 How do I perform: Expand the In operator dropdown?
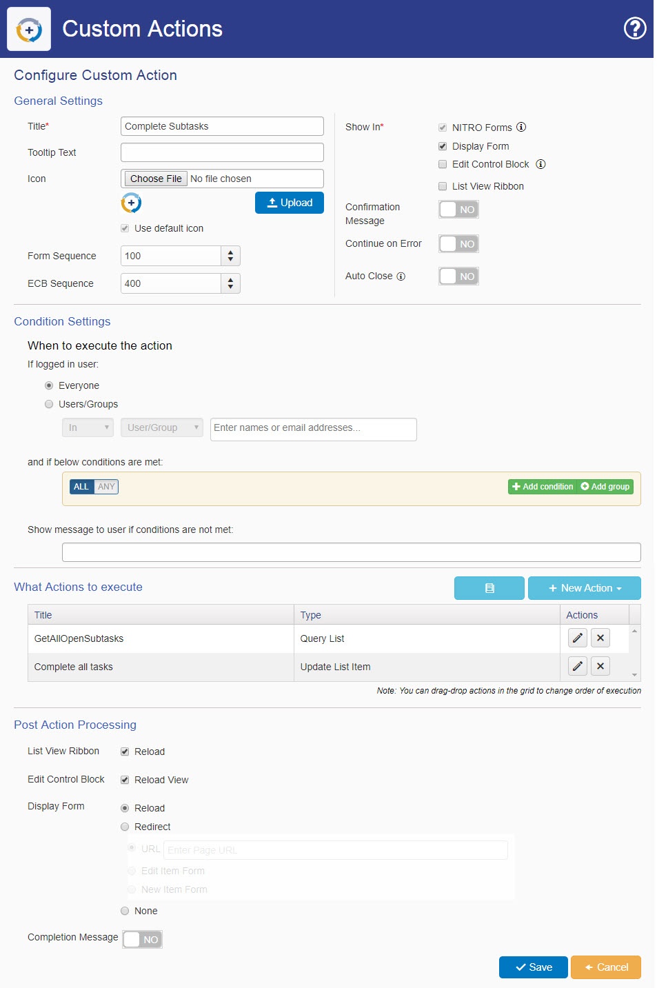(88, 427)
